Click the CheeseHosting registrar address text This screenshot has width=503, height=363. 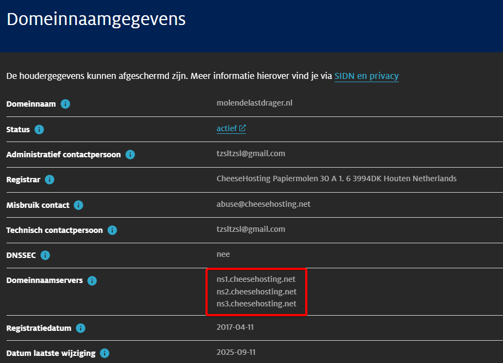pyautogui.click(x=336, y=179)
